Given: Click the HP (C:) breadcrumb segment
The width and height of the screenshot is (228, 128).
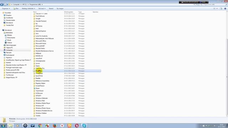Looking at the screenshot, I should pos(25,5).
